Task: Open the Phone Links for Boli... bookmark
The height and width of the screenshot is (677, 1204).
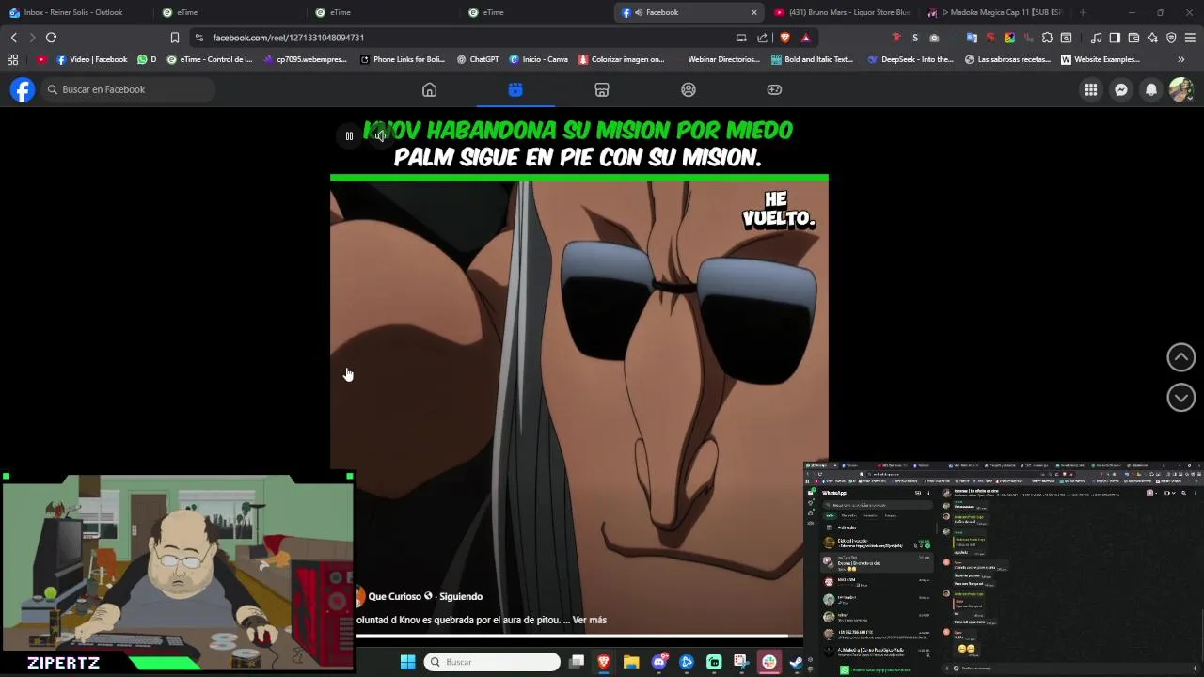Action: [x=403, y=59]
